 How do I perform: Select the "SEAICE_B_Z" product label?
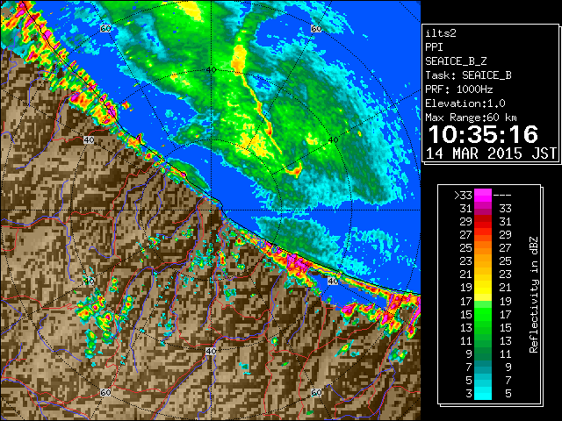456,61
